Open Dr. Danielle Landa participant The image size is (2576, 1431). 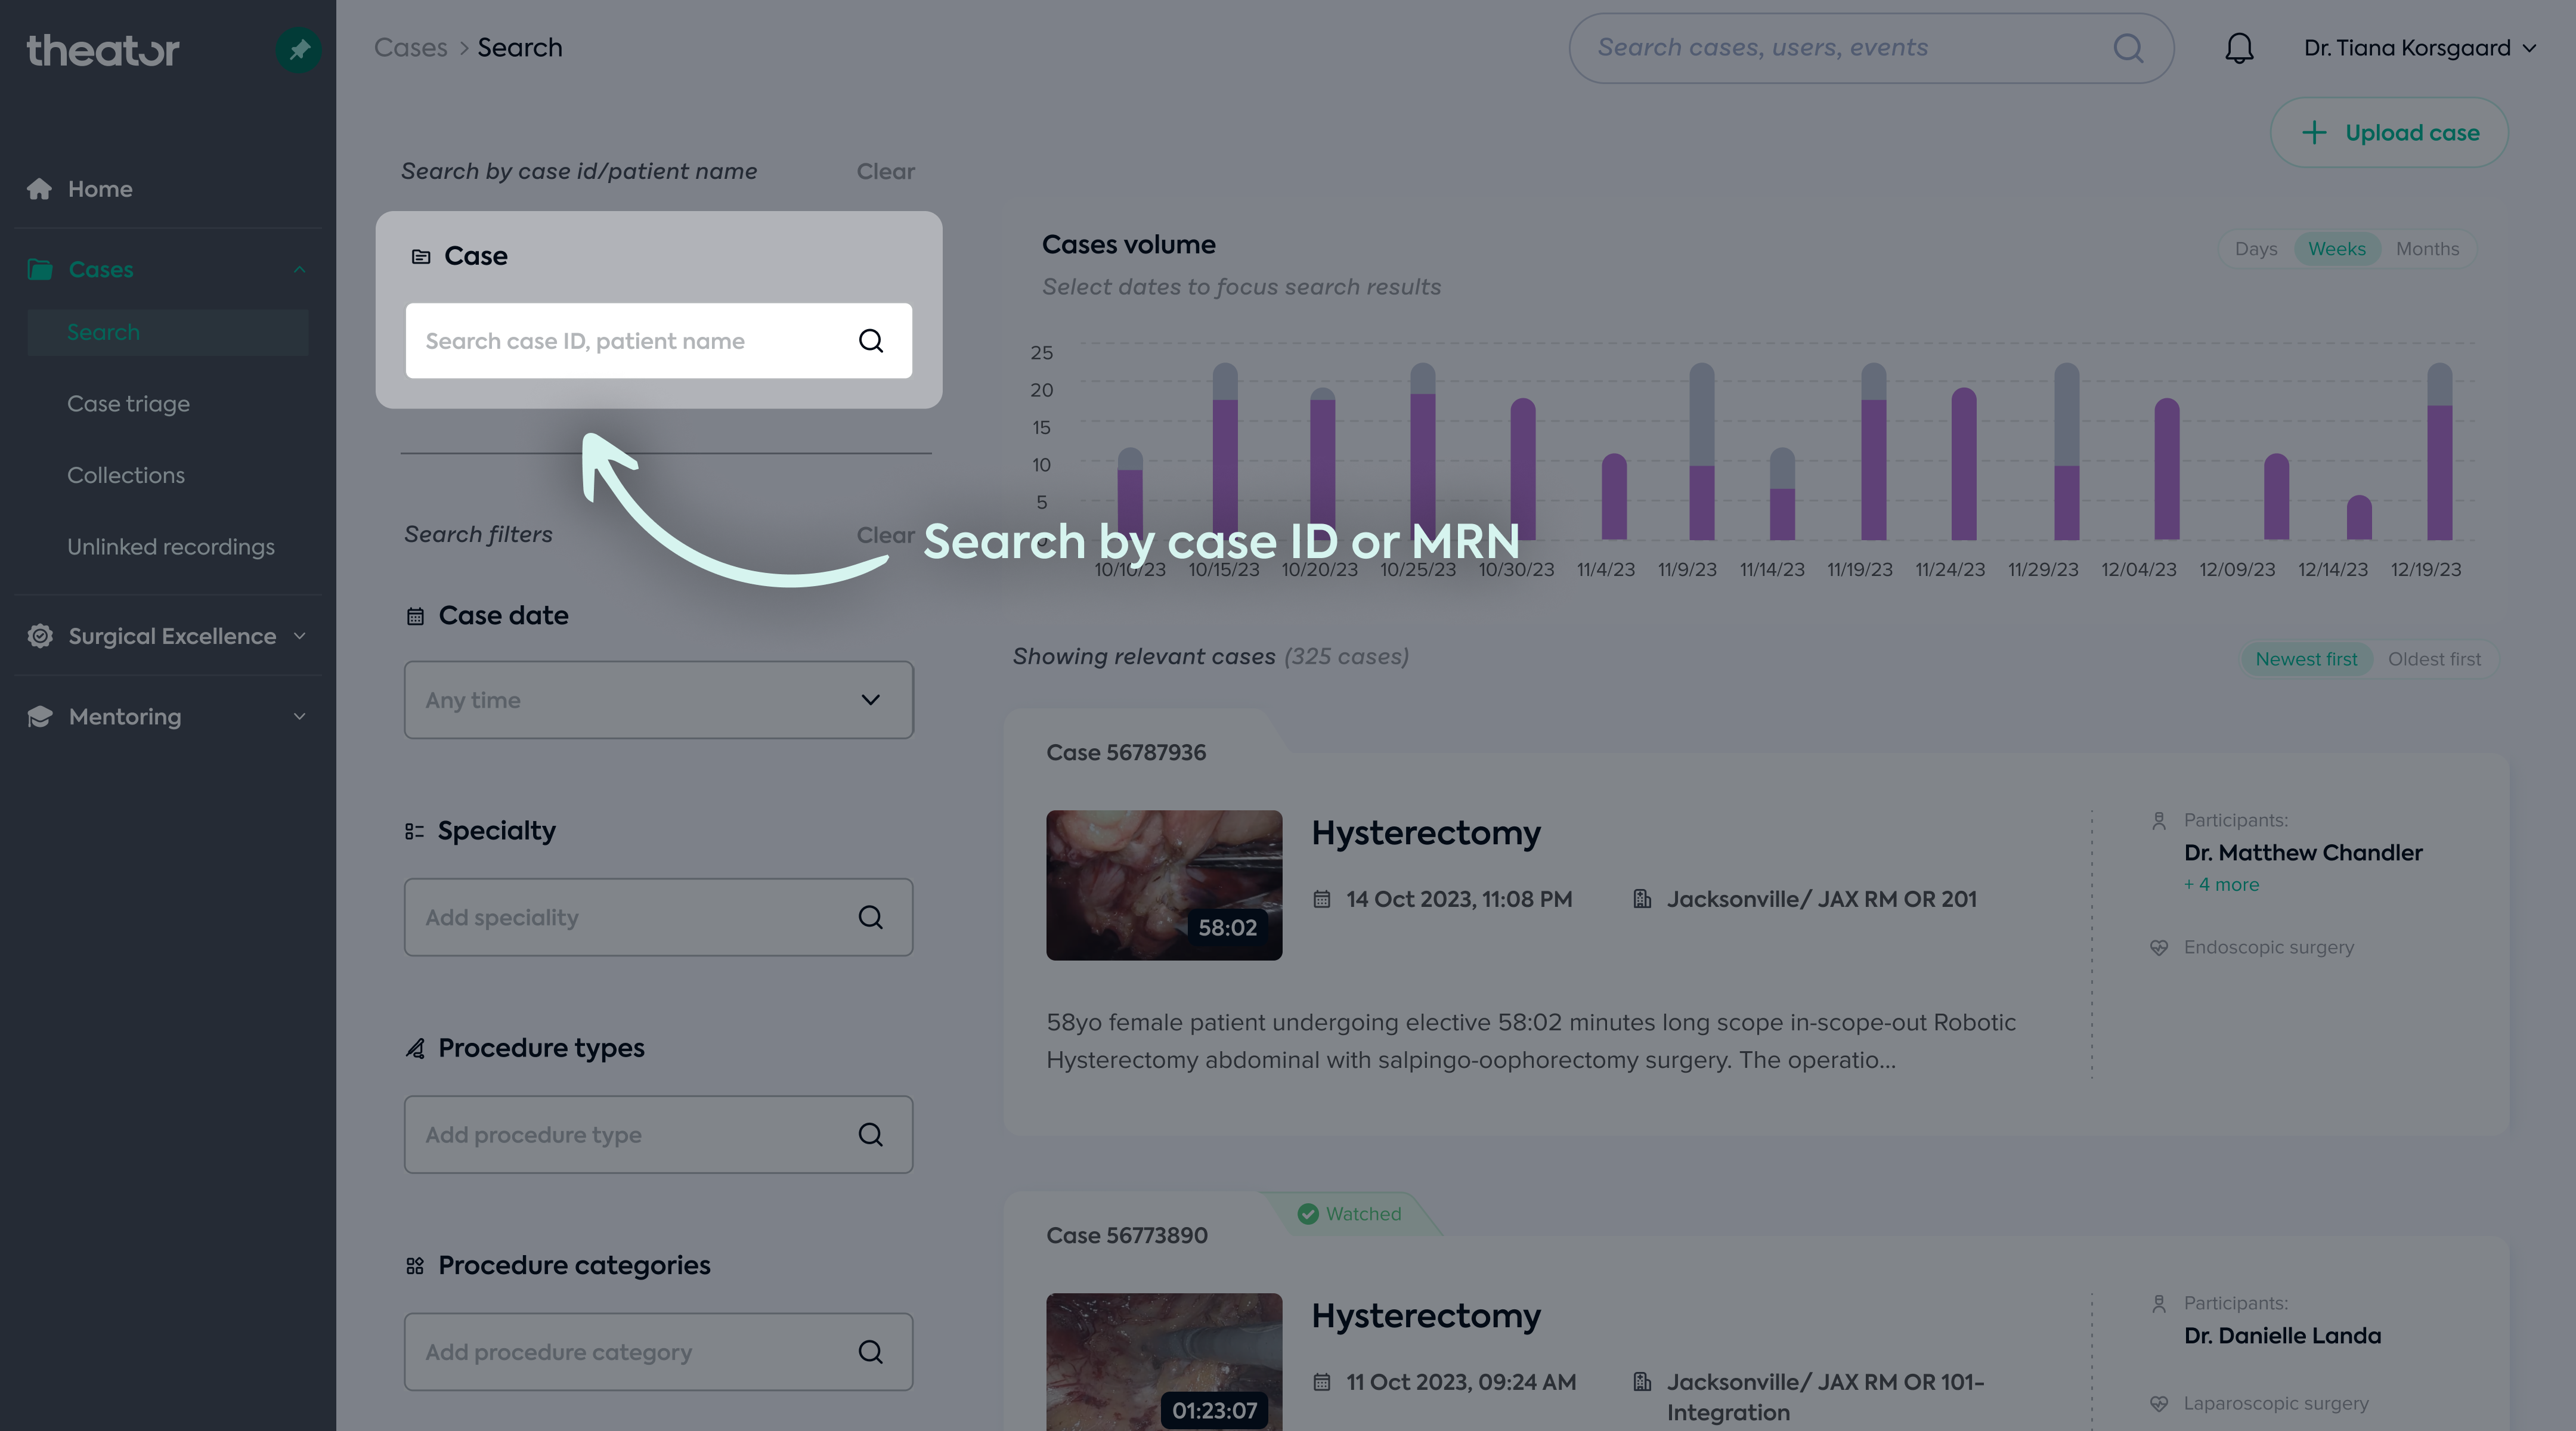[2282, 1336]
